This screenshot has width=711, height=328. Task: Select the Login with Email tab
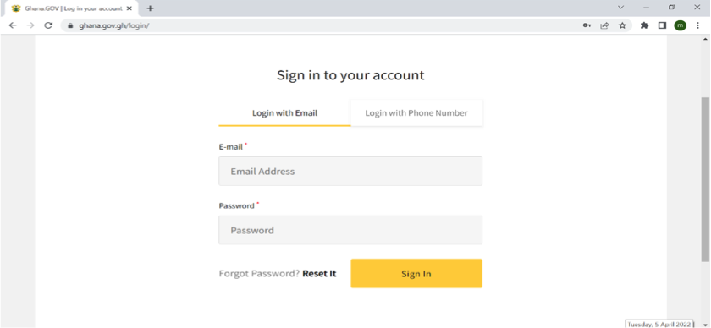284,112
